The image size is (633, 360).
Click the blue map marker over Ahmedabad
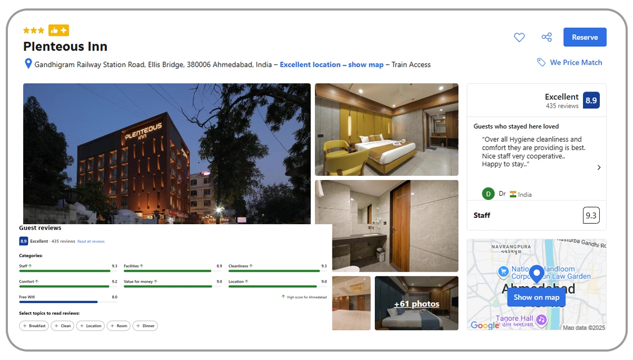[x=537, y=274]
